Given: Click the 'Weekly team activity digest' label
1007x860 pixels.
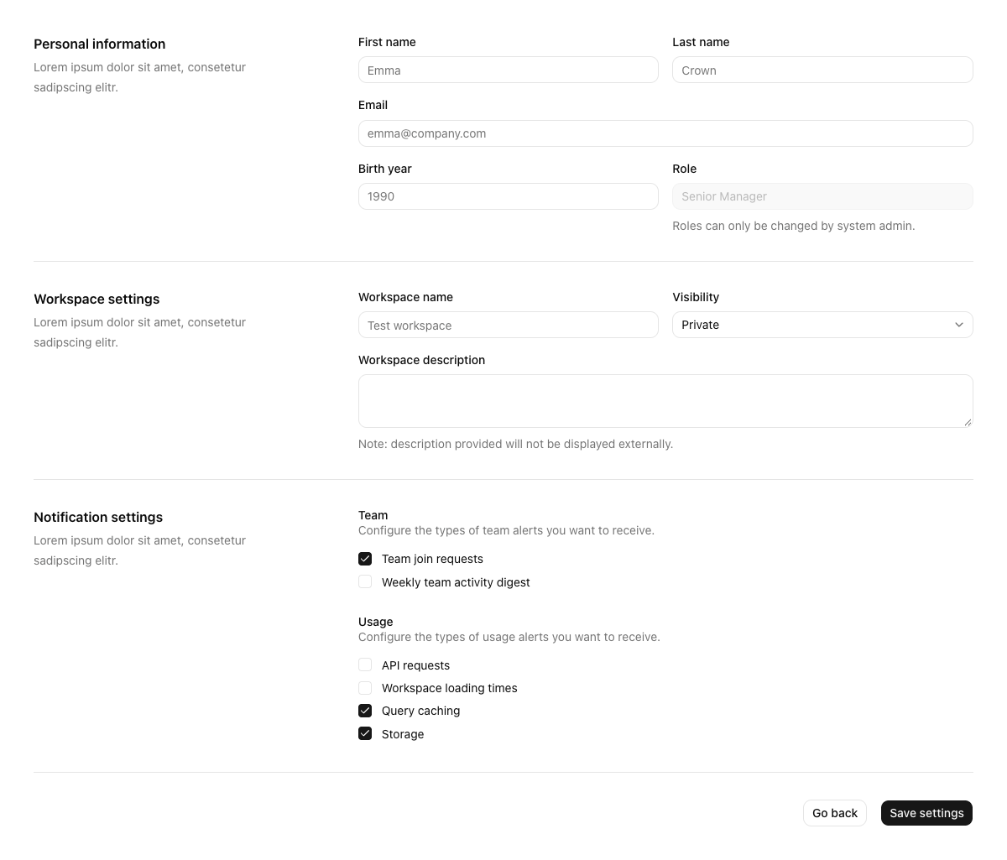Looking at the screenshot, I should [x=456, y=582].
